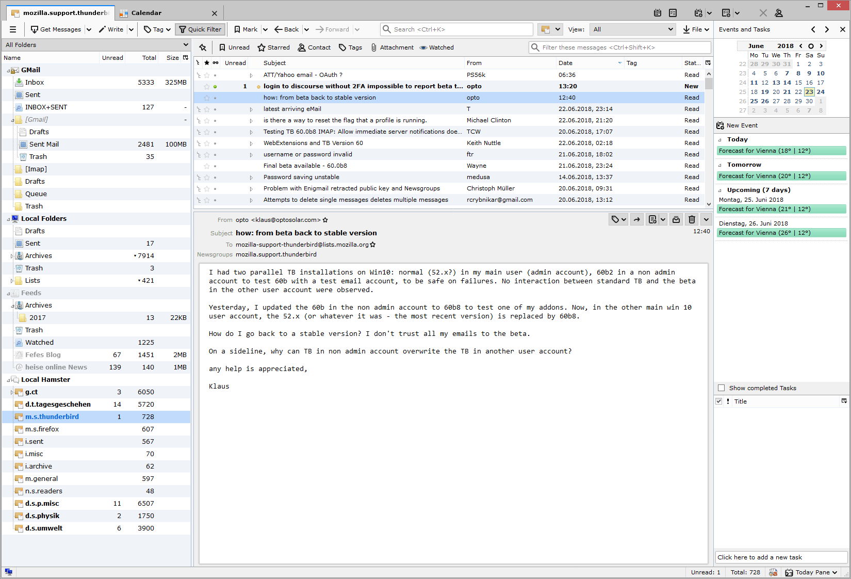Expand the Archives folder under Local Folders
Screen dimensions: 851x579
point(12,256)
